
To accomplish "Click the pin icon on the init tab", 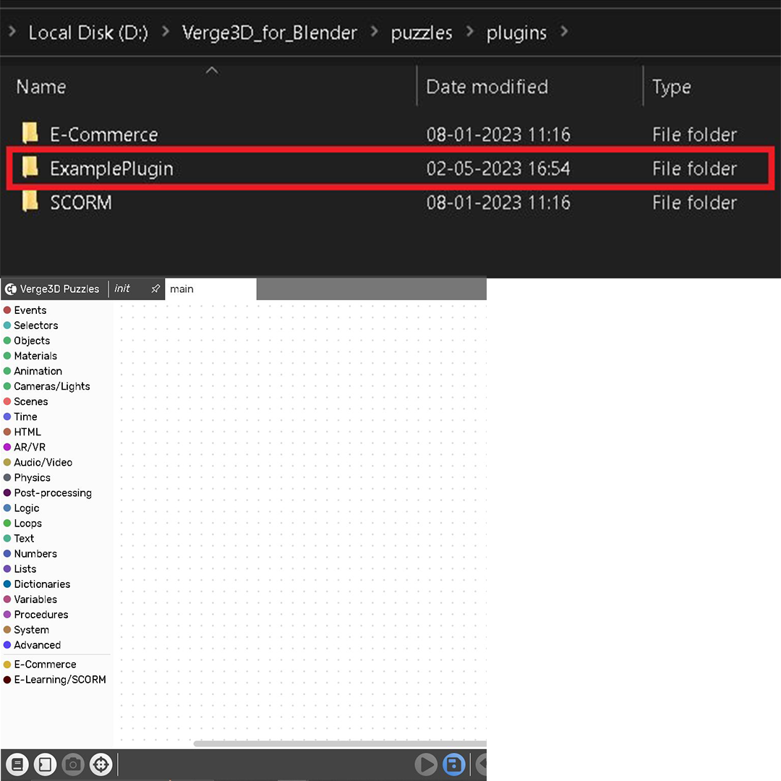I will click(155, 289).
